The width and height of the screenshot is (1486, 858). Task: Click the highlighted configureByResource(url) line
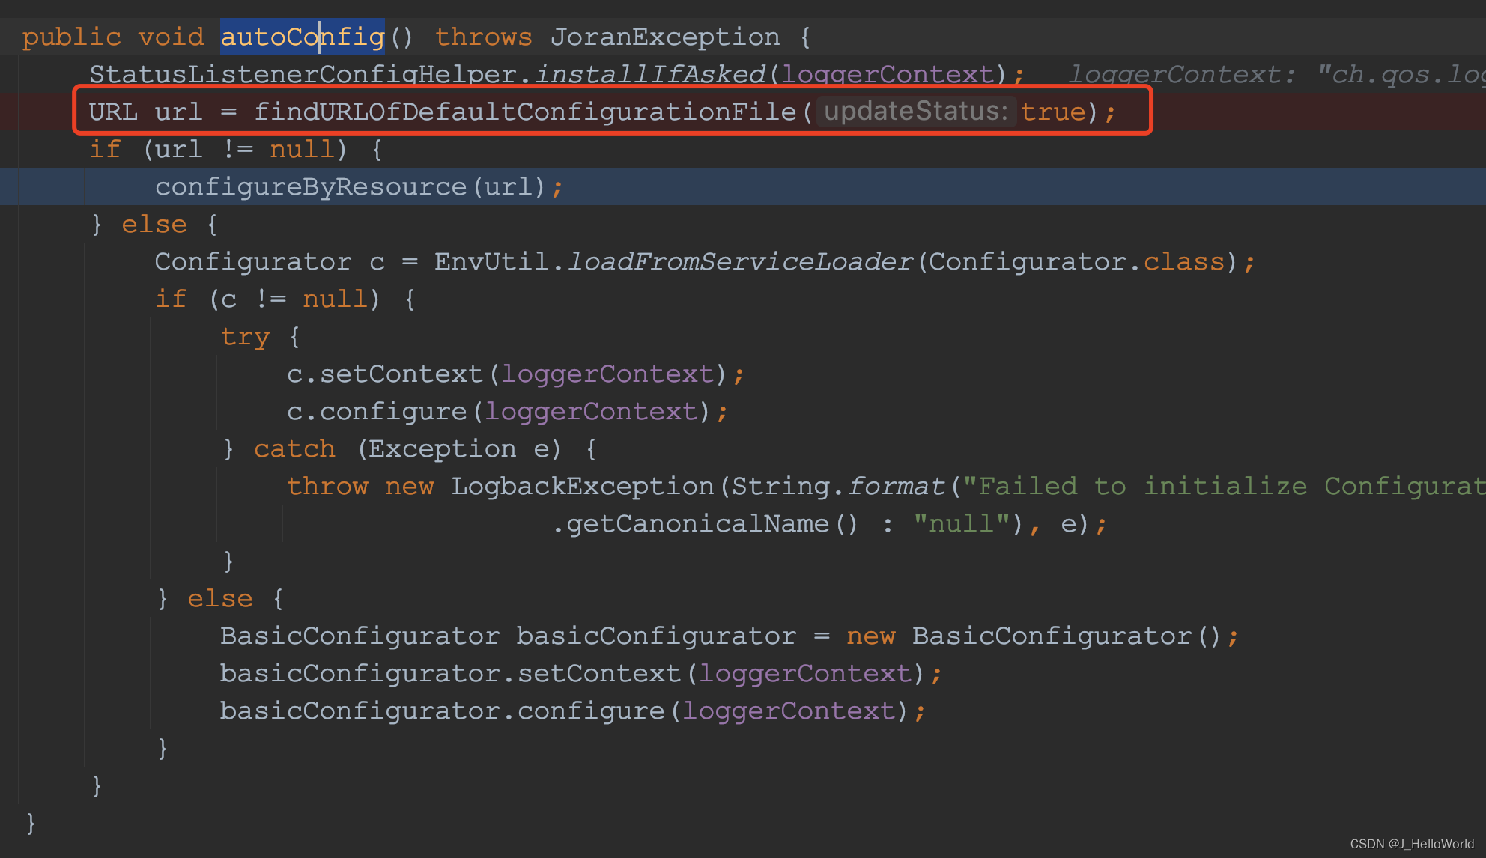pos(358,186)
